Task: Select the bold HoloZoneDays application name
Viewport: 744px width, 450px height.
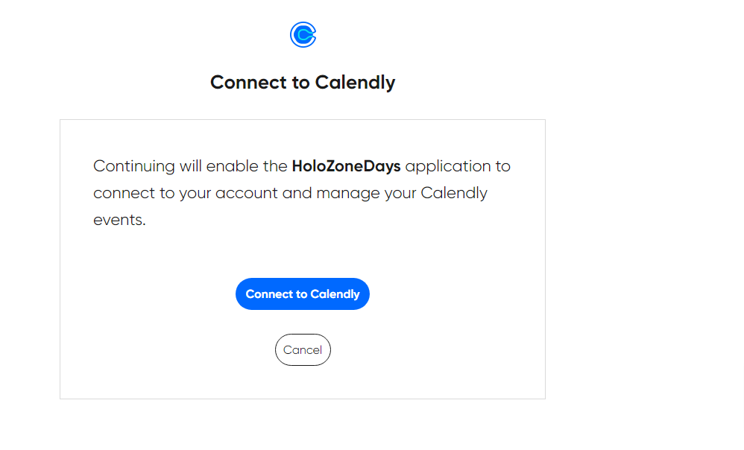Action: [x=346, y=166]
